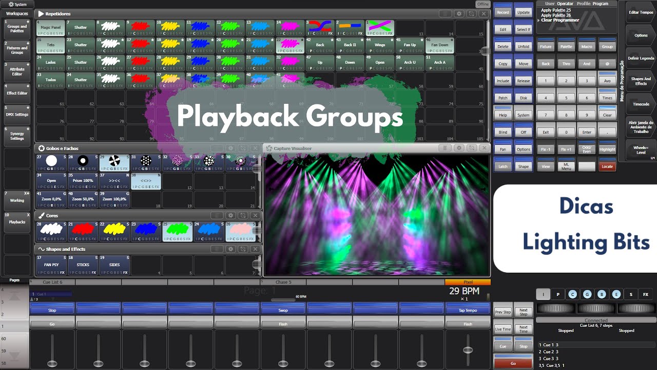Apply green colour palette 25 in Cores
This screenshot has width=657, height=370.
(x=178, y=232)
